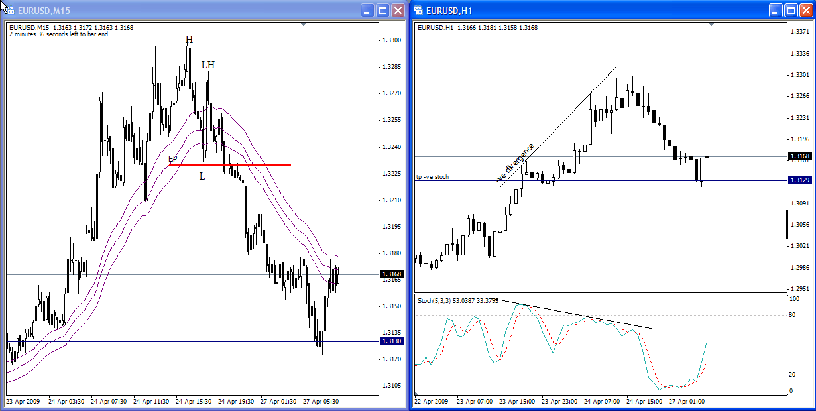Screen dimensions: 816x411
Task: Click the 1.3225 price on M15 scale
Action: 391,173
